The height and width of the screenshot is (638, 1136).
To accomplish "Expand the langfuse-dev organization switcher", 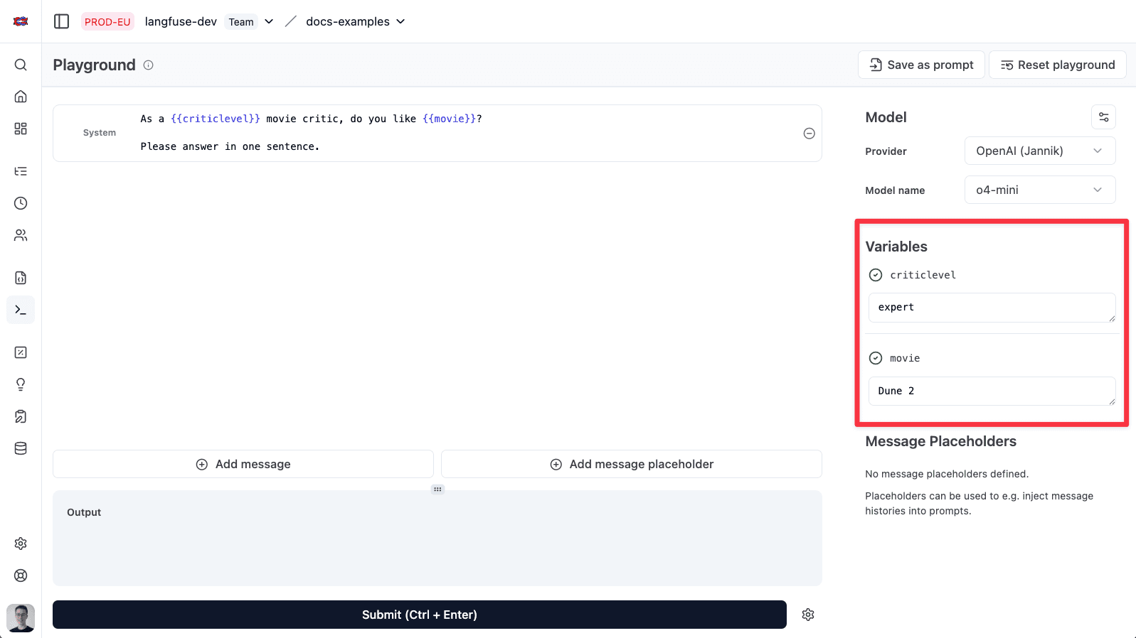I will coord(269,21).
